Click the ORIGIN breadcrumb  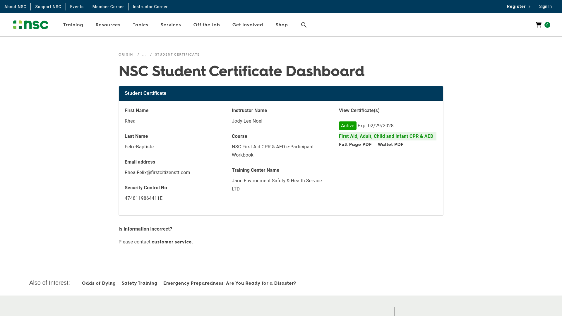pyautogui.click(x=126, y=54)
